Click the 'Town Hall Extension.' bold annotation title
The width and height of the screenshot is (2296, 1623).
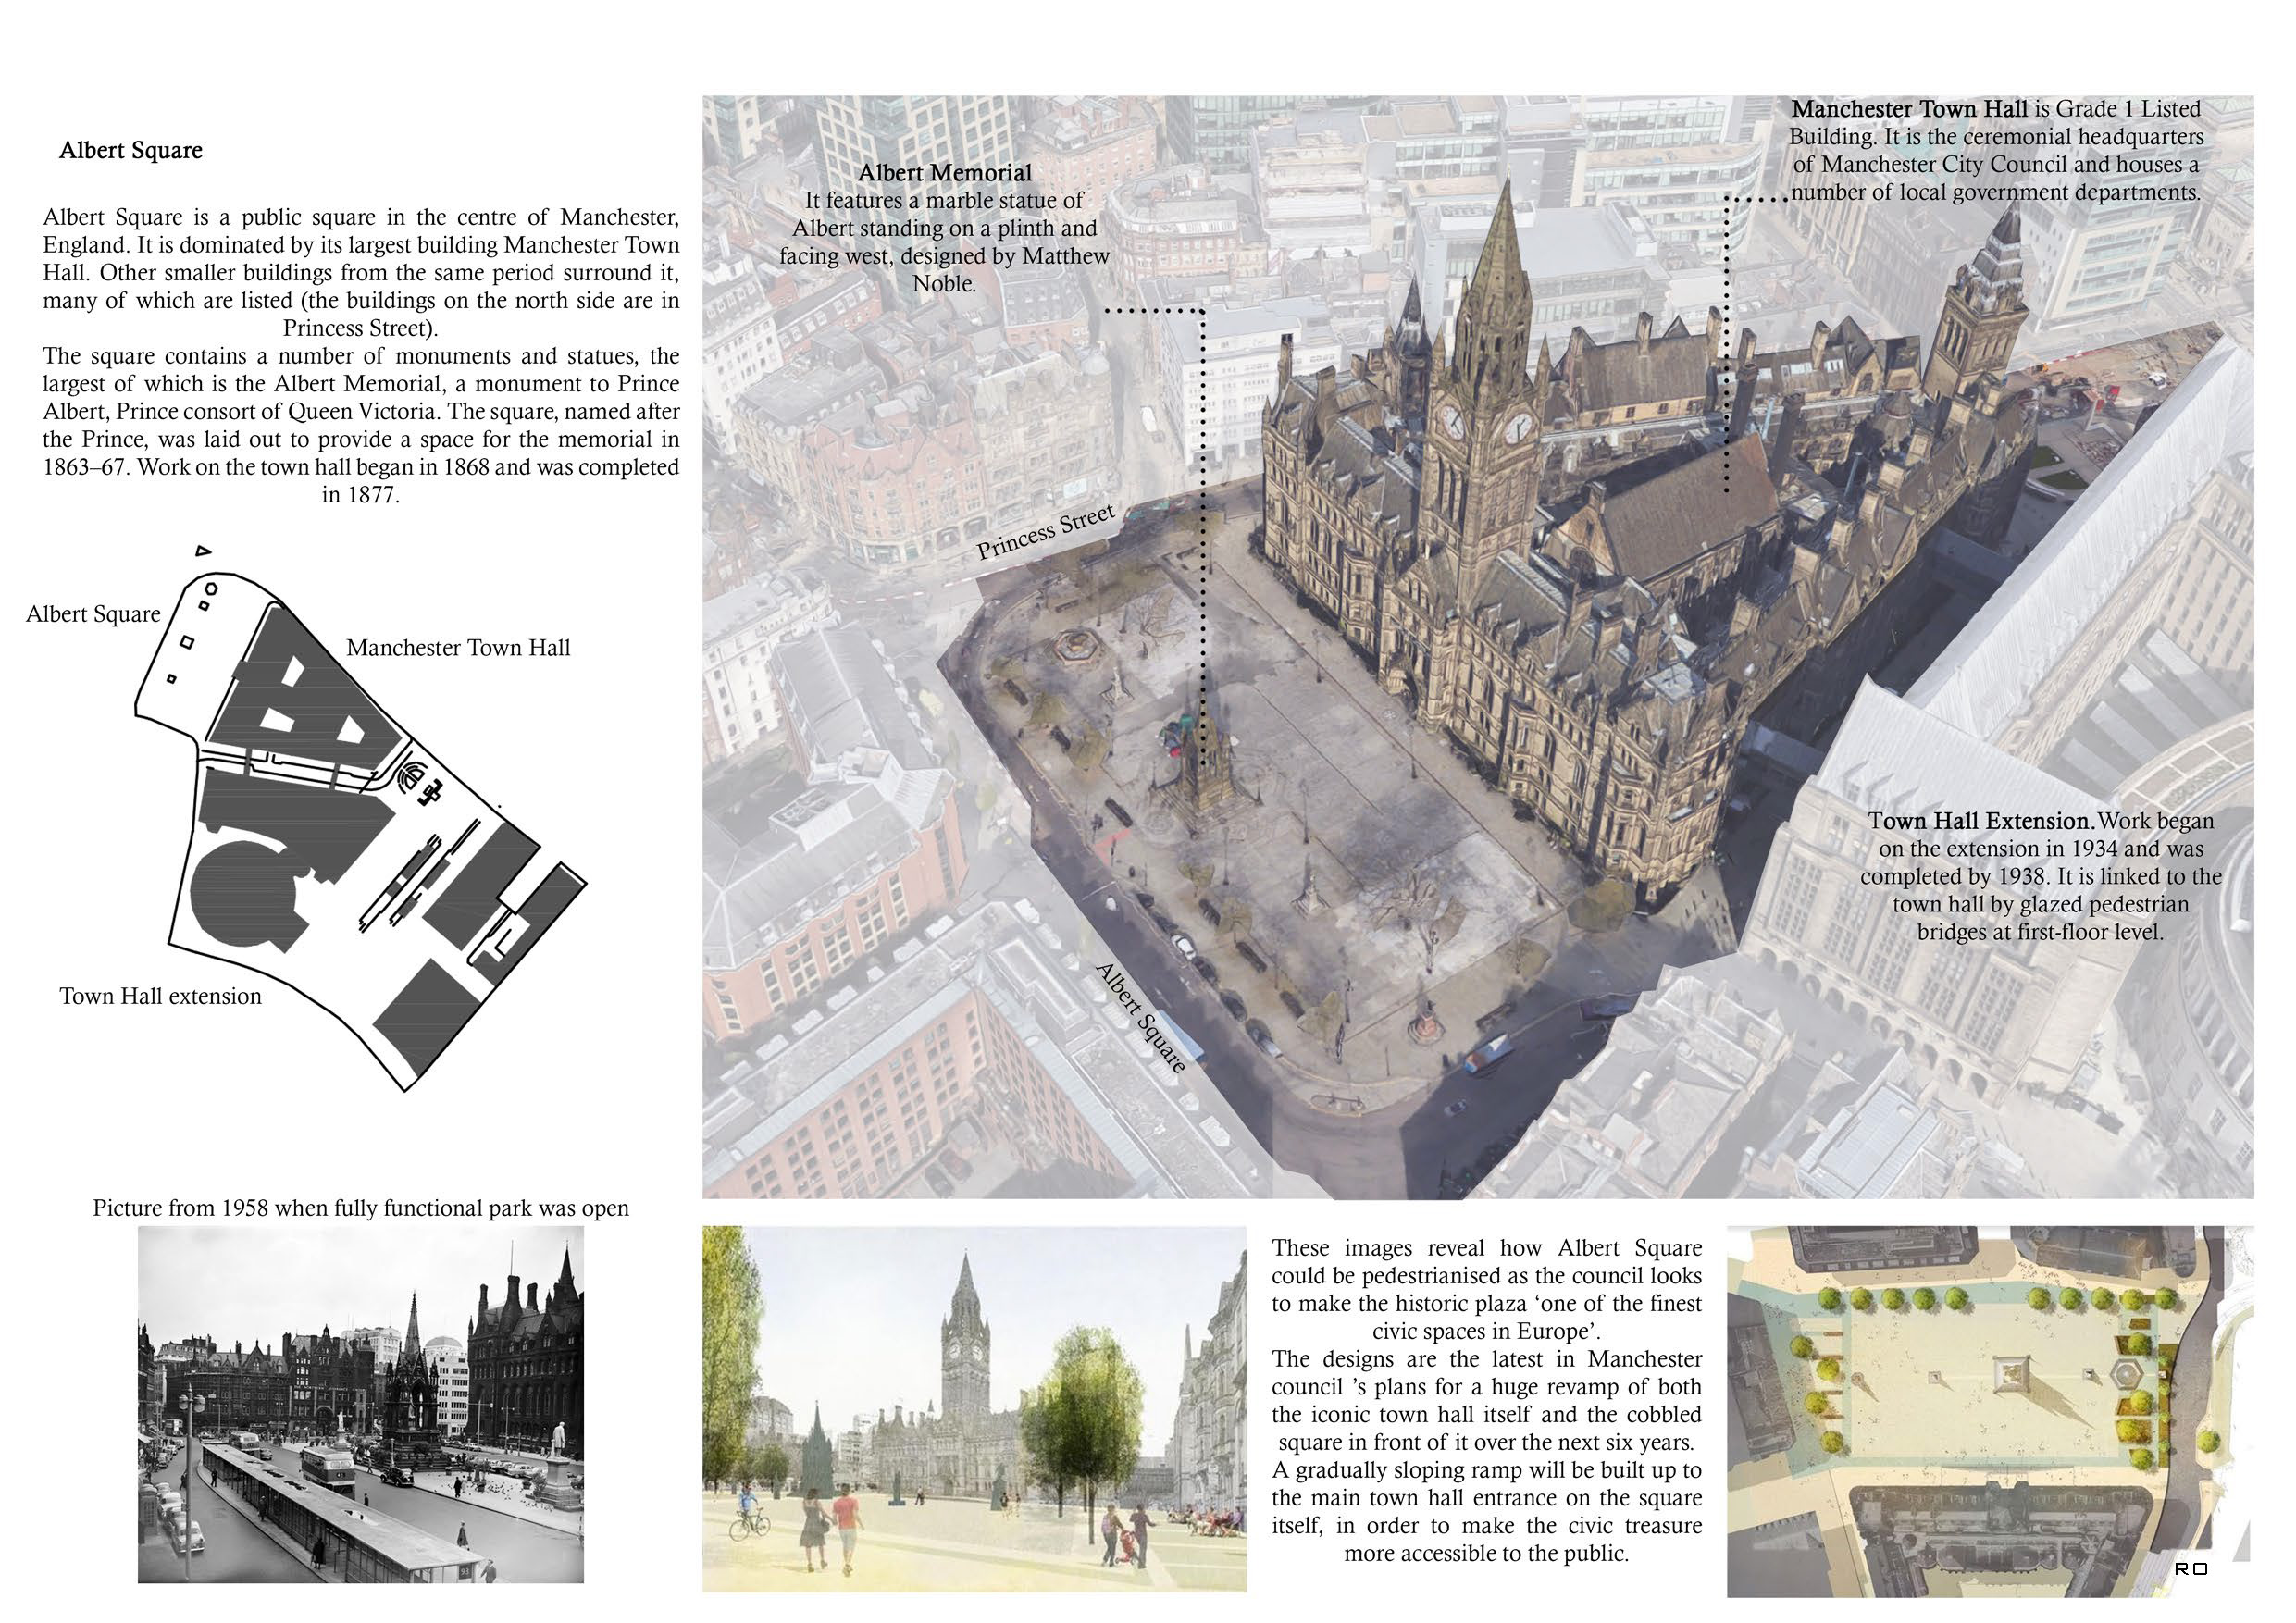pyautogui.click(x=1982, y=821)
